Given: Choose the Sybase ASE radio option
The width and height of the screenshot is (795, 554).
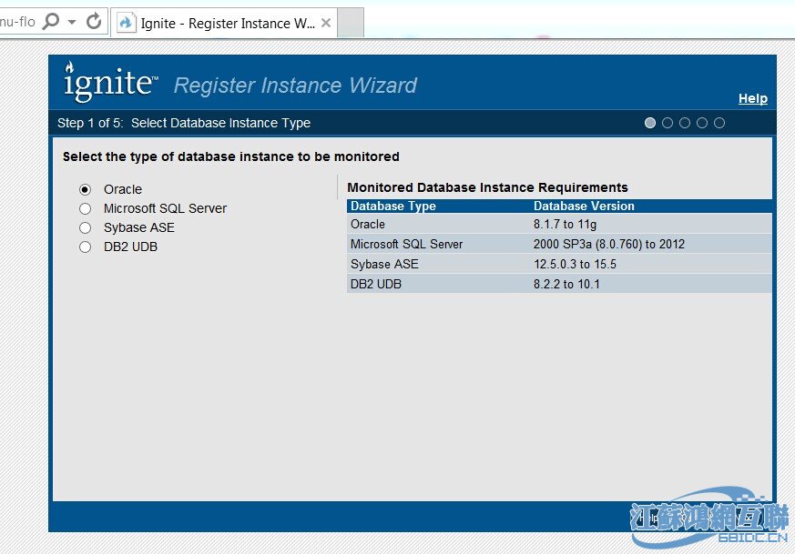Looking at the screenshot, I should (x=86, y=228).
